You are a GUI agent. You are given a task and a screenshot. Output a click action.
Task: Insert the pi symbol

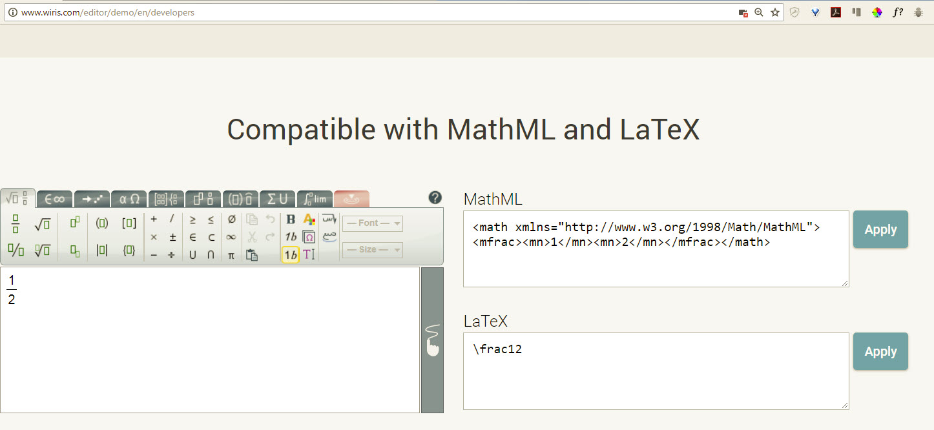pos(231,255)
